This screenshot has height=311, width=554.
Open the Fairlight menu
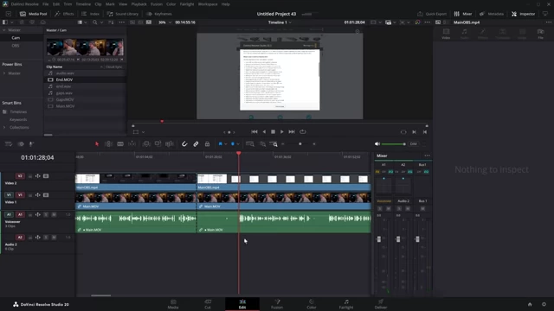click(187, 4)
